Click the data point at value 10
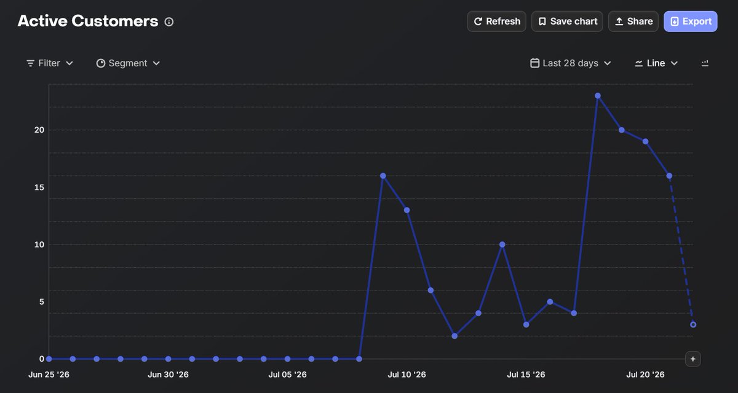The height and width of the screenshot is (393, 738). [x=502, y=244]
